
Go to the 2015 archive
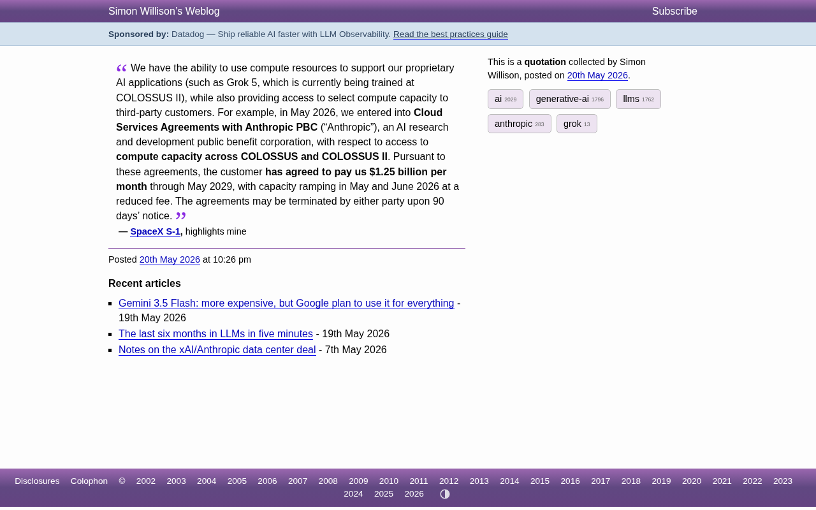pyautogui.click(x=540, y=481)
